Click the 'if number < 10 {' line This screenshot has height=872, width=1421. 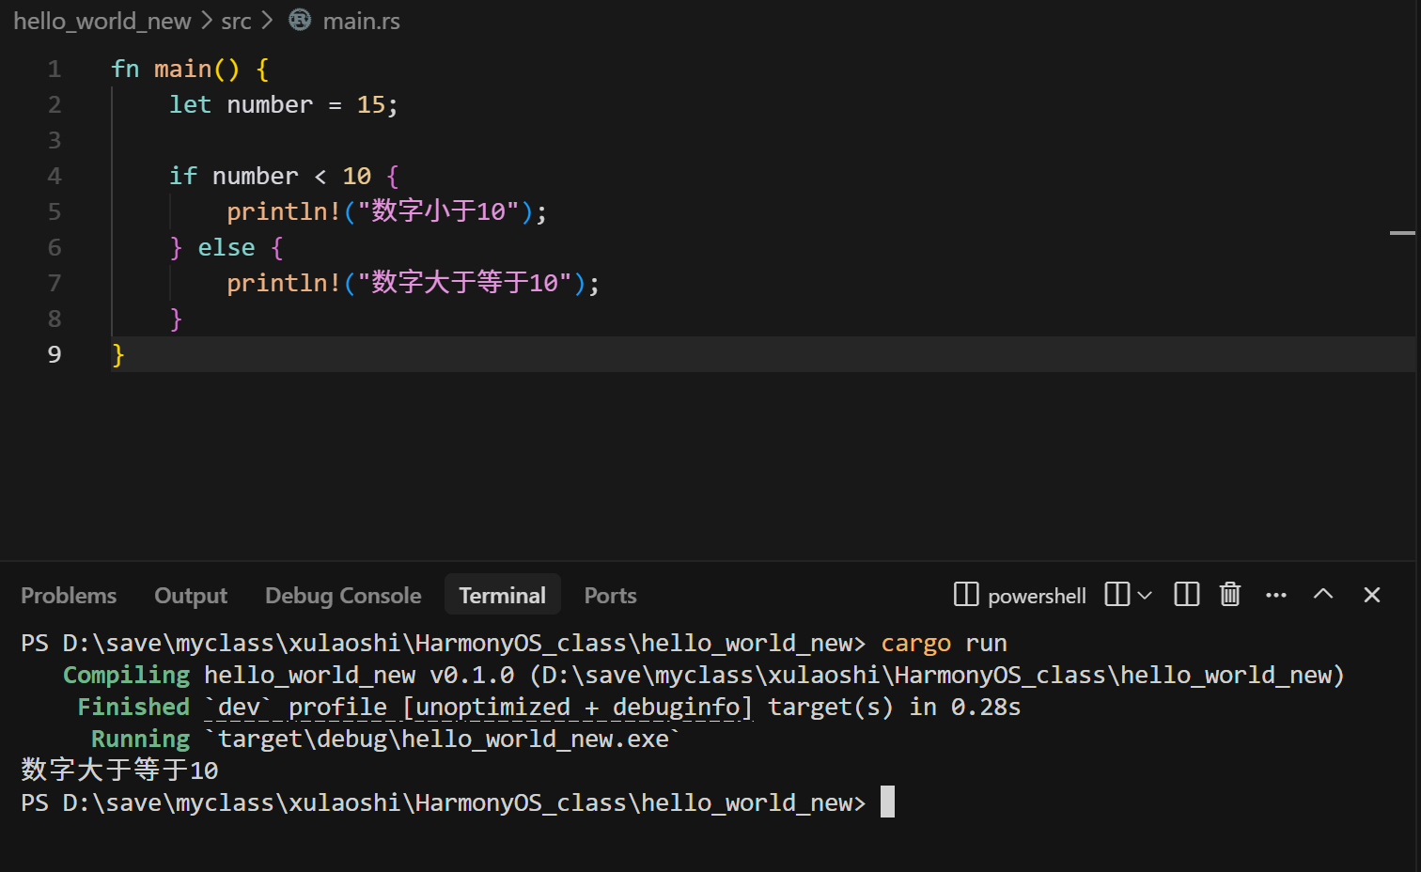click(x=284, y=177)
